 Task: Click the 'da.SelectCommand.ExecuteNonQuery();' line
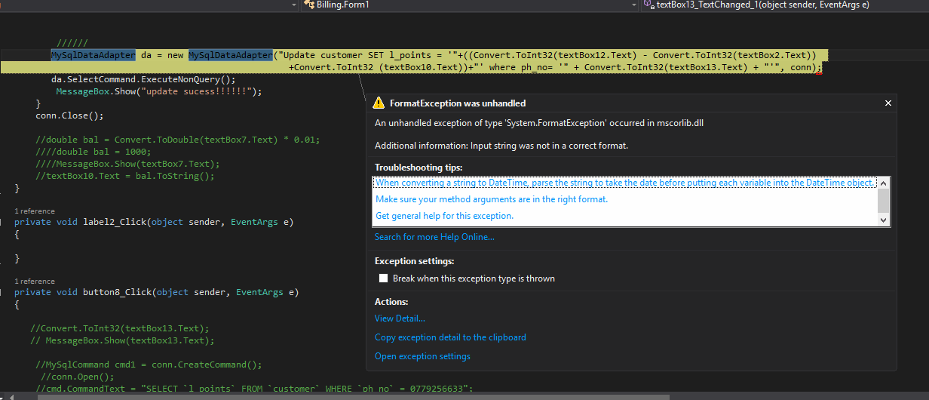pyautogui.click(x=143, y=79)
